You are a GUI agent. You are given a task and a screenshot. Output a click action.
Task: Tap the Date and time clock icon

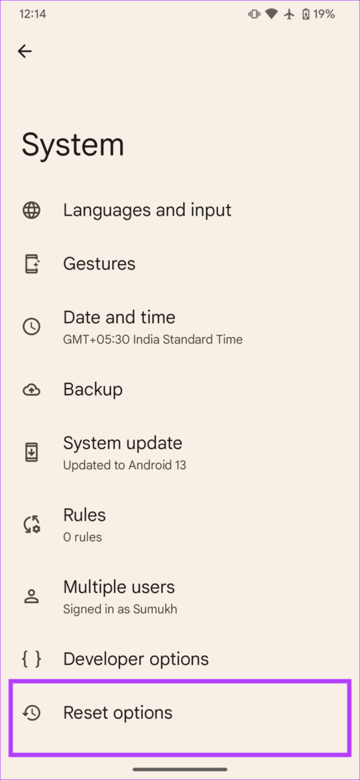click(x=31, y=327)
